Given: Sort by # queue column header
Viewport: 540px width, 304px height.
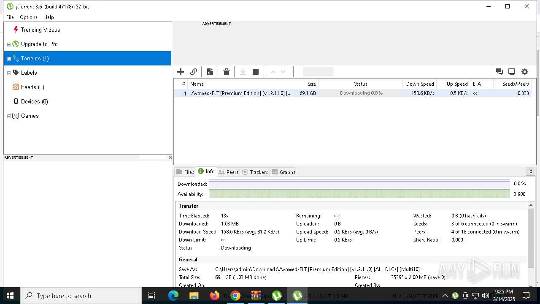Looking at the screenshot, I should tap(181, 84).
